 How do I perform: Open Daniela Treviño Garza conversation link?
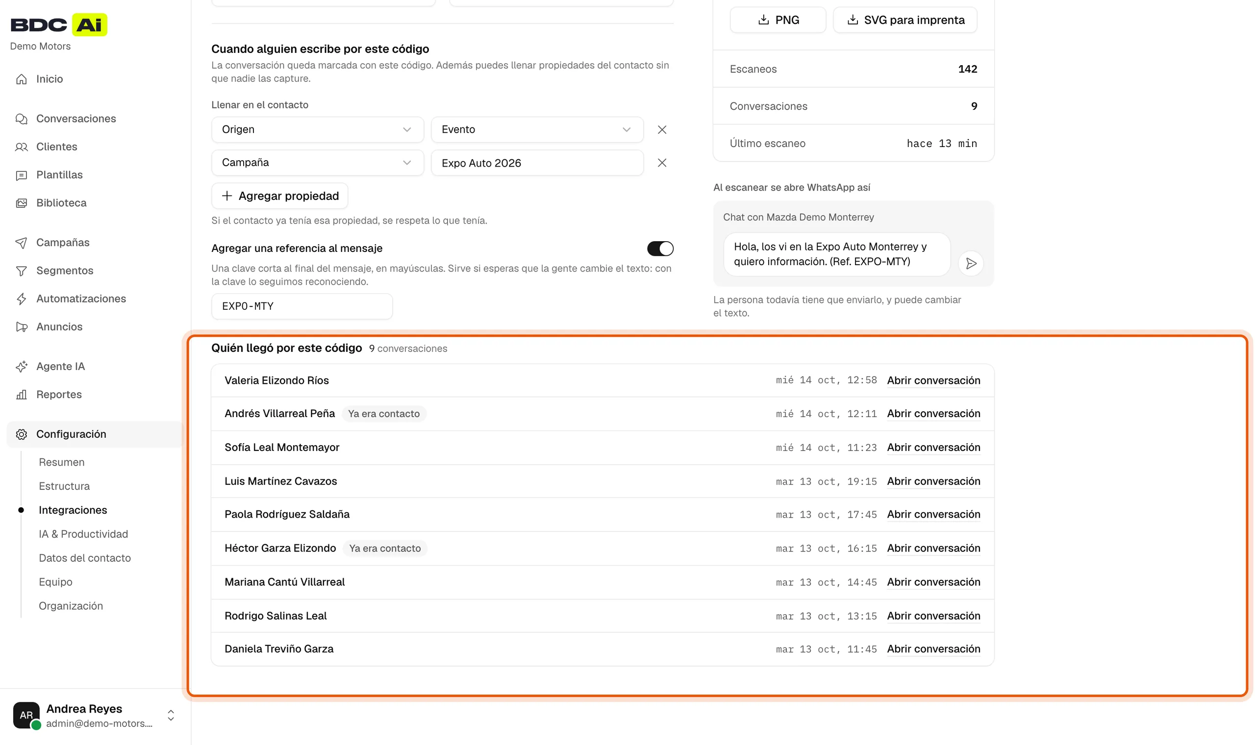pos(933,649)
